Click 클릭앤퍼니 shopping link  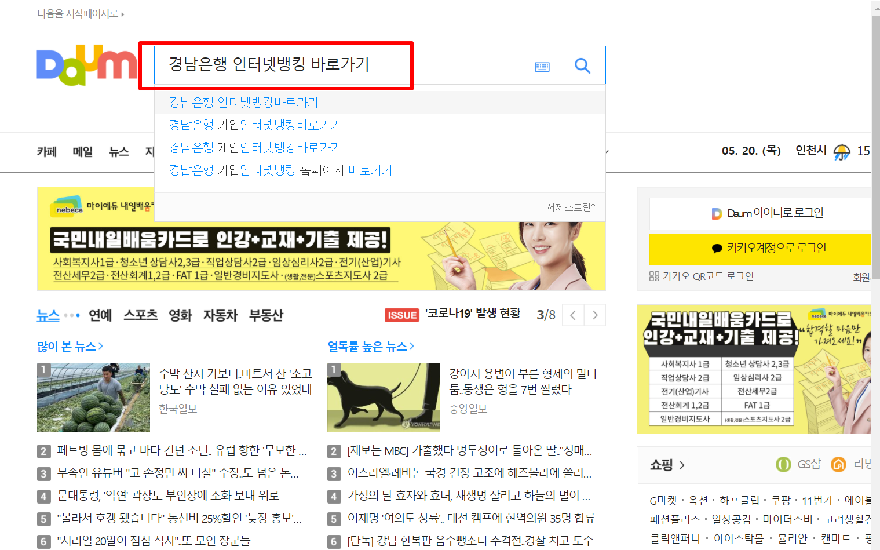click(675, 538)
